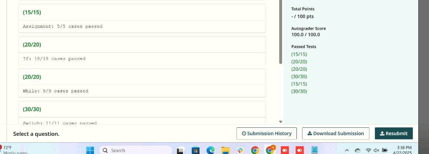
Task: Open Microsoft Edge from the taskbar
Action: [x=211, y=150]
